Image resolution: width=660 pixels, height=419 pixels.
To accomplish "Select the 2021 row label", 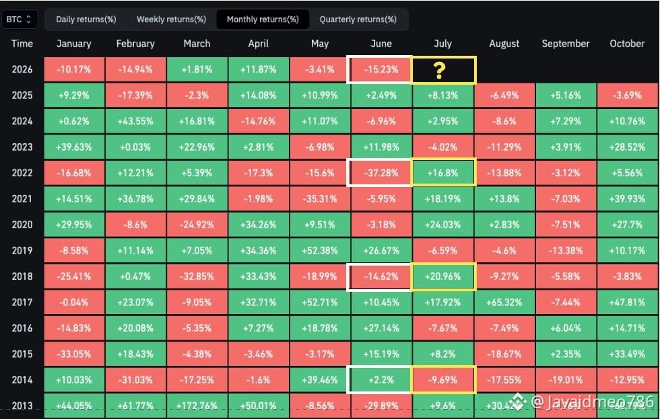I will [x=22, y=199].
